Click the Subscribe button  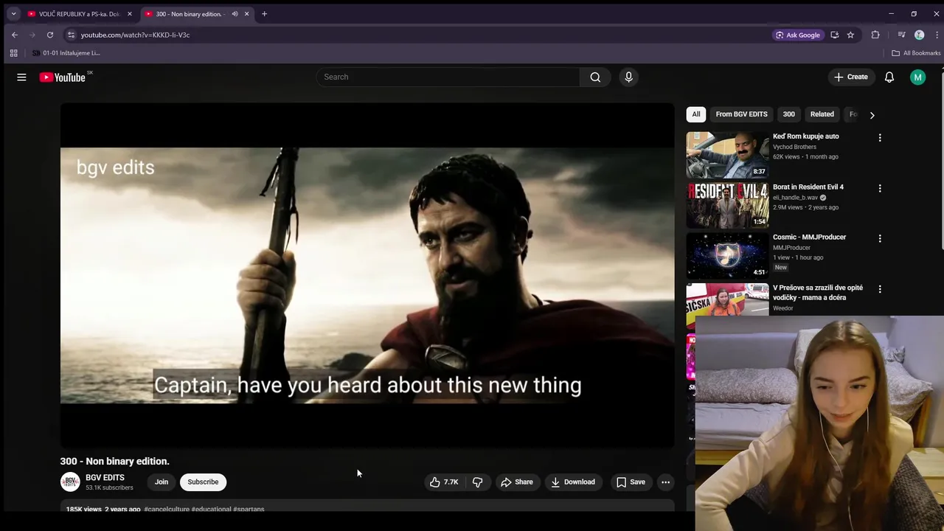click(203, 482)
